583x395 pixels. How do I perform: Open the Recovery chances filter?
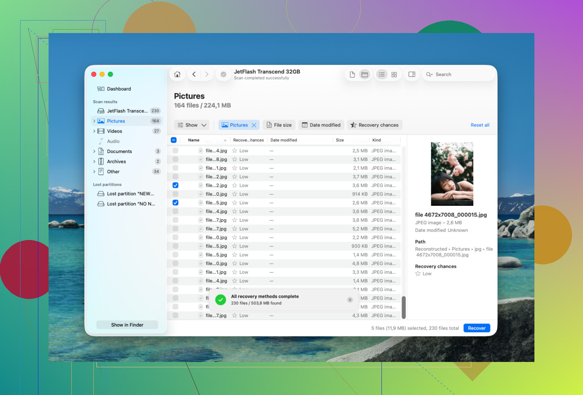coord(375,125)
